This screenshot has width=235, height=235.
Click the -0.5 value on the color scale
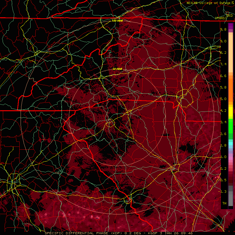(222, 180)
